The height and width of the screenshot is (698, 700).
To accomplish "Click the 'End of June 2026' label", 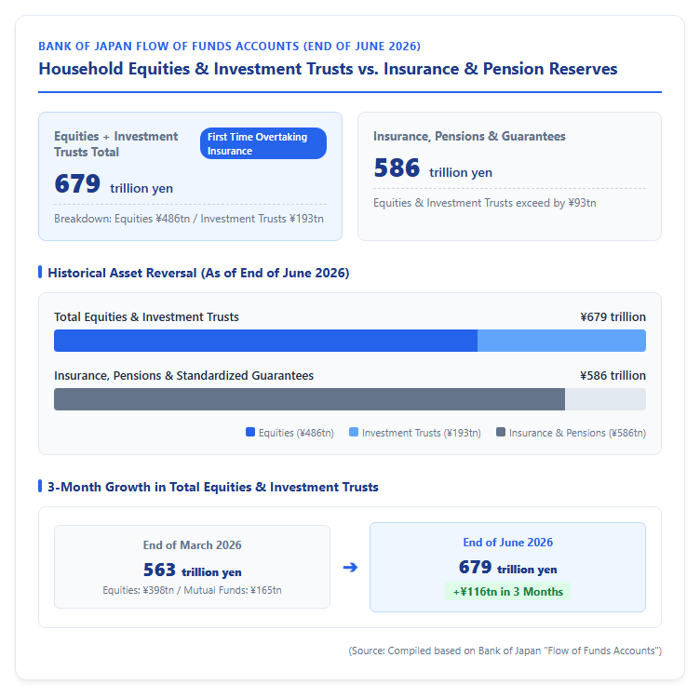I will point(507,543).
